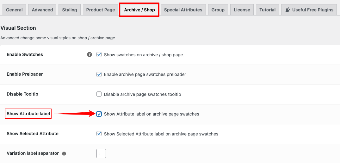Viewport: 340px width, 163px height.
Task: Uncheck Show swatches on archive / shop page
Action: [x=99, y=54]
